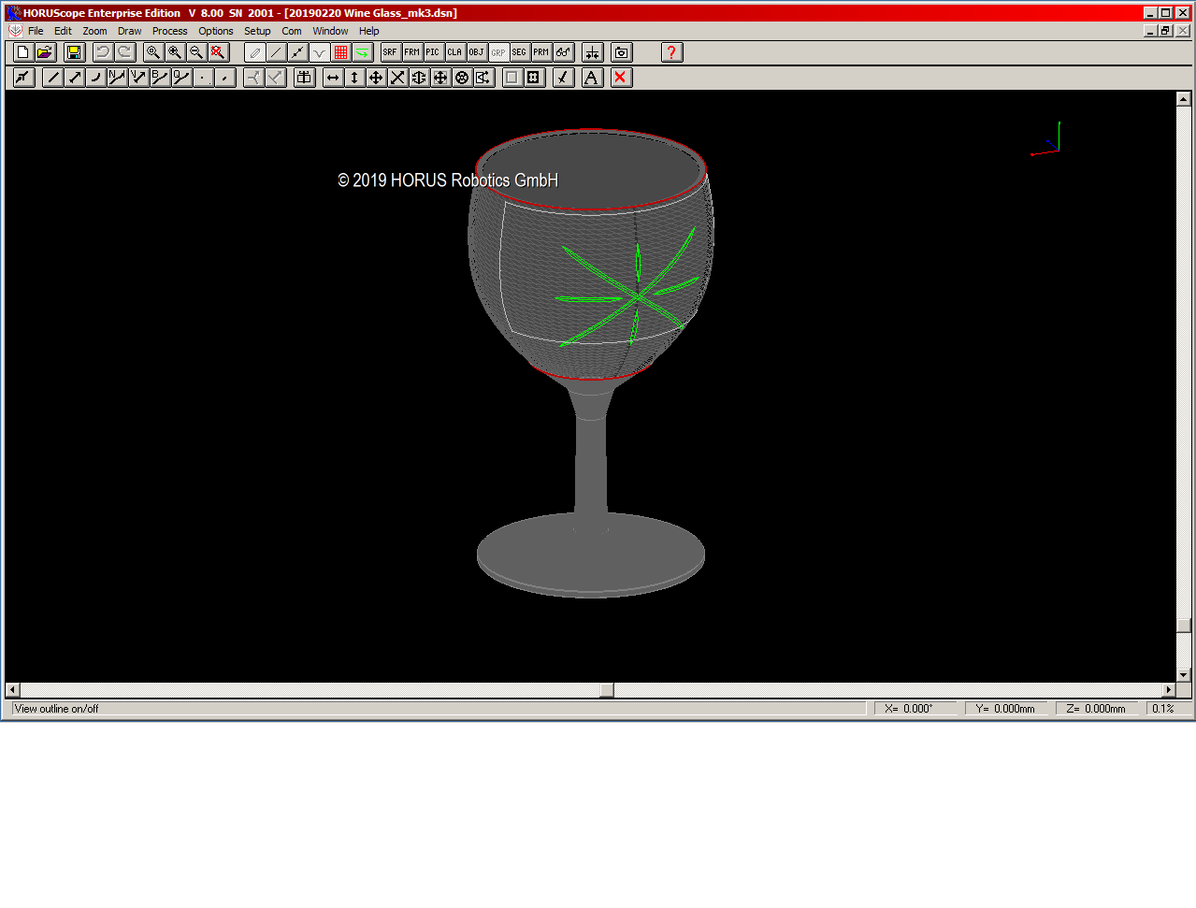
Task: Open the PRM parameter mode
Action: coord(540,52)
